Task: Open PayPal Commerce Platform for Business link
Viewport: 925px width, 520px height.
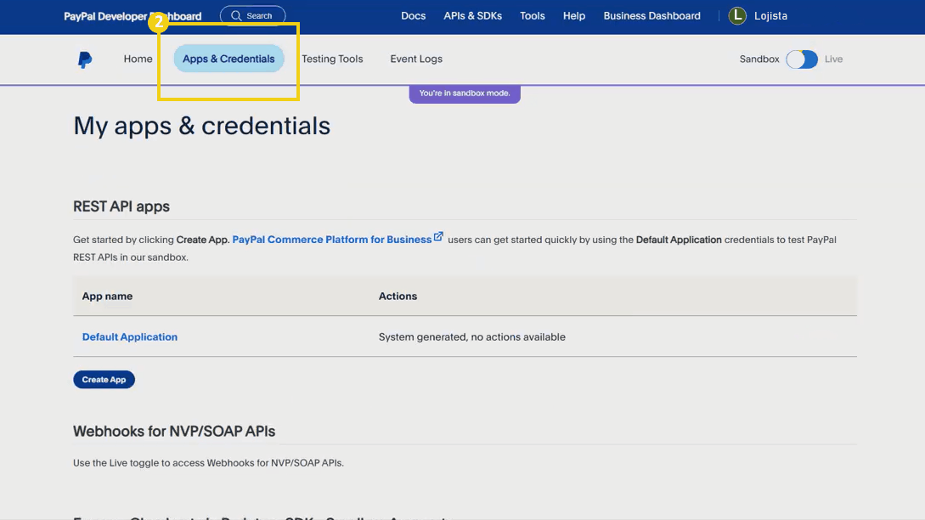Action: (x=331, y=240)
